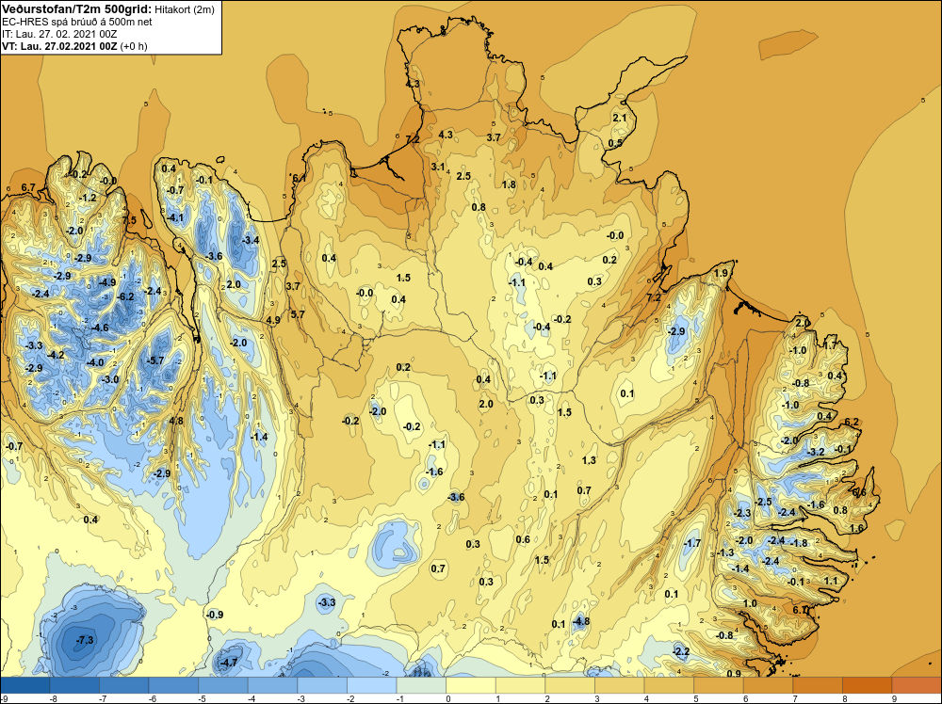Image resolution: width=942 pixels, height=704 pixels.
Task: Click the '1.9' temperature value
Action: pos(721,274)
